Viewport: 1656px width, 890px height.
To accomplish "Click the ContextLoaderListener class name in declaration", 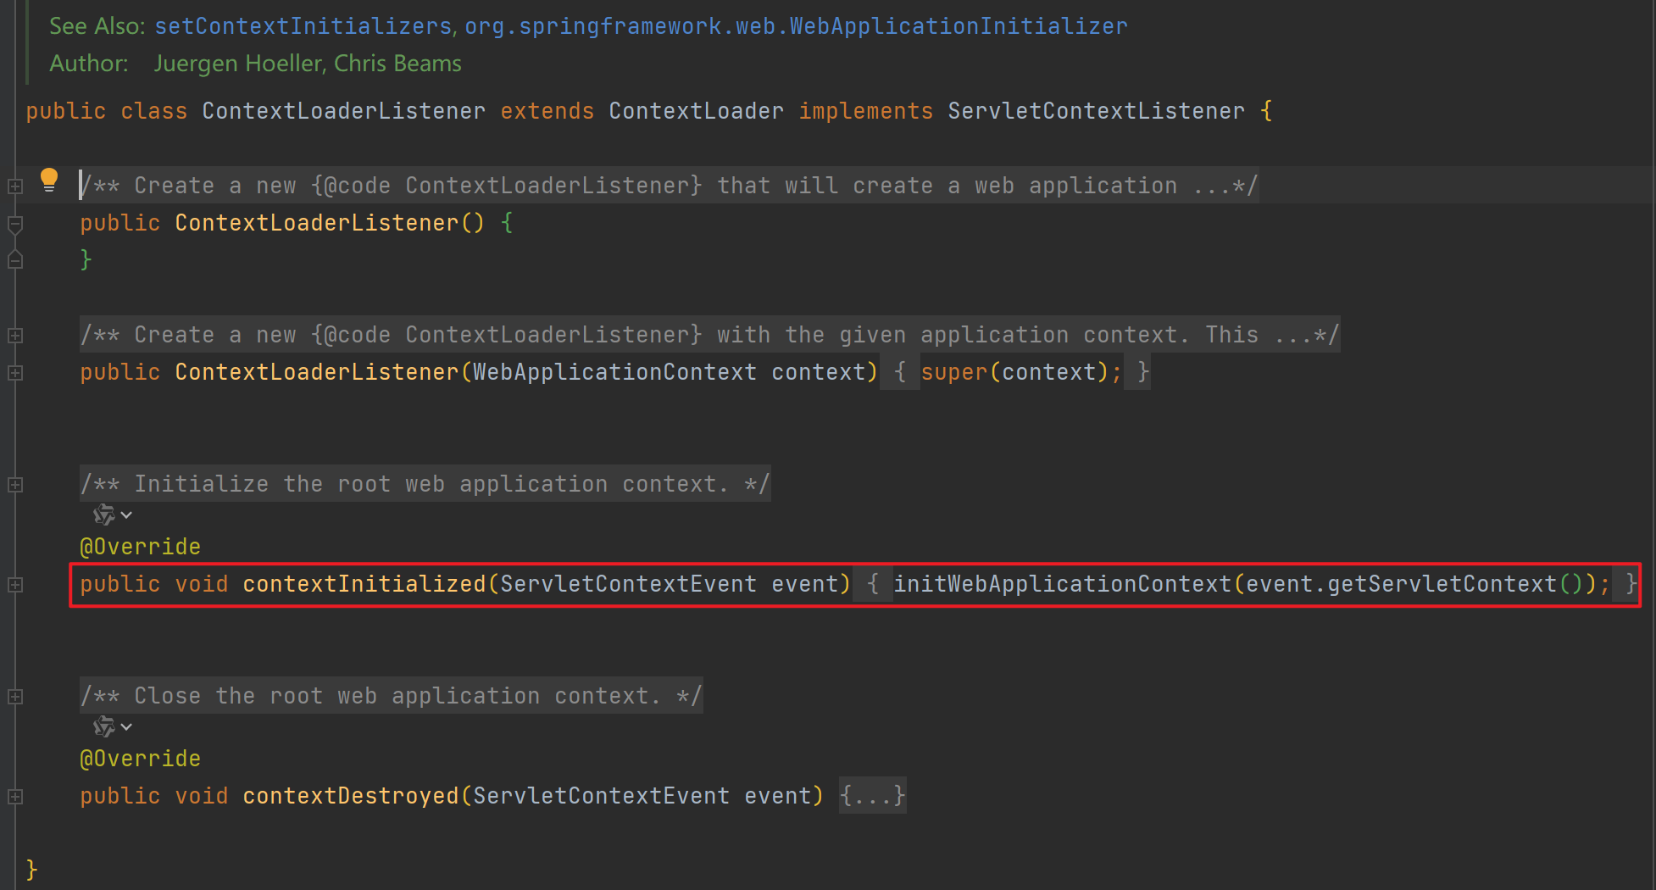I will [344, 111].
